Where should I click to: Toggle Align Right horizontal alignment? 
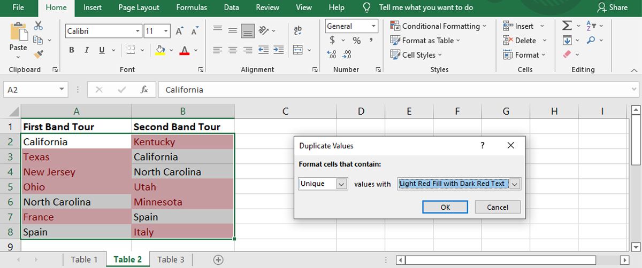247,50
